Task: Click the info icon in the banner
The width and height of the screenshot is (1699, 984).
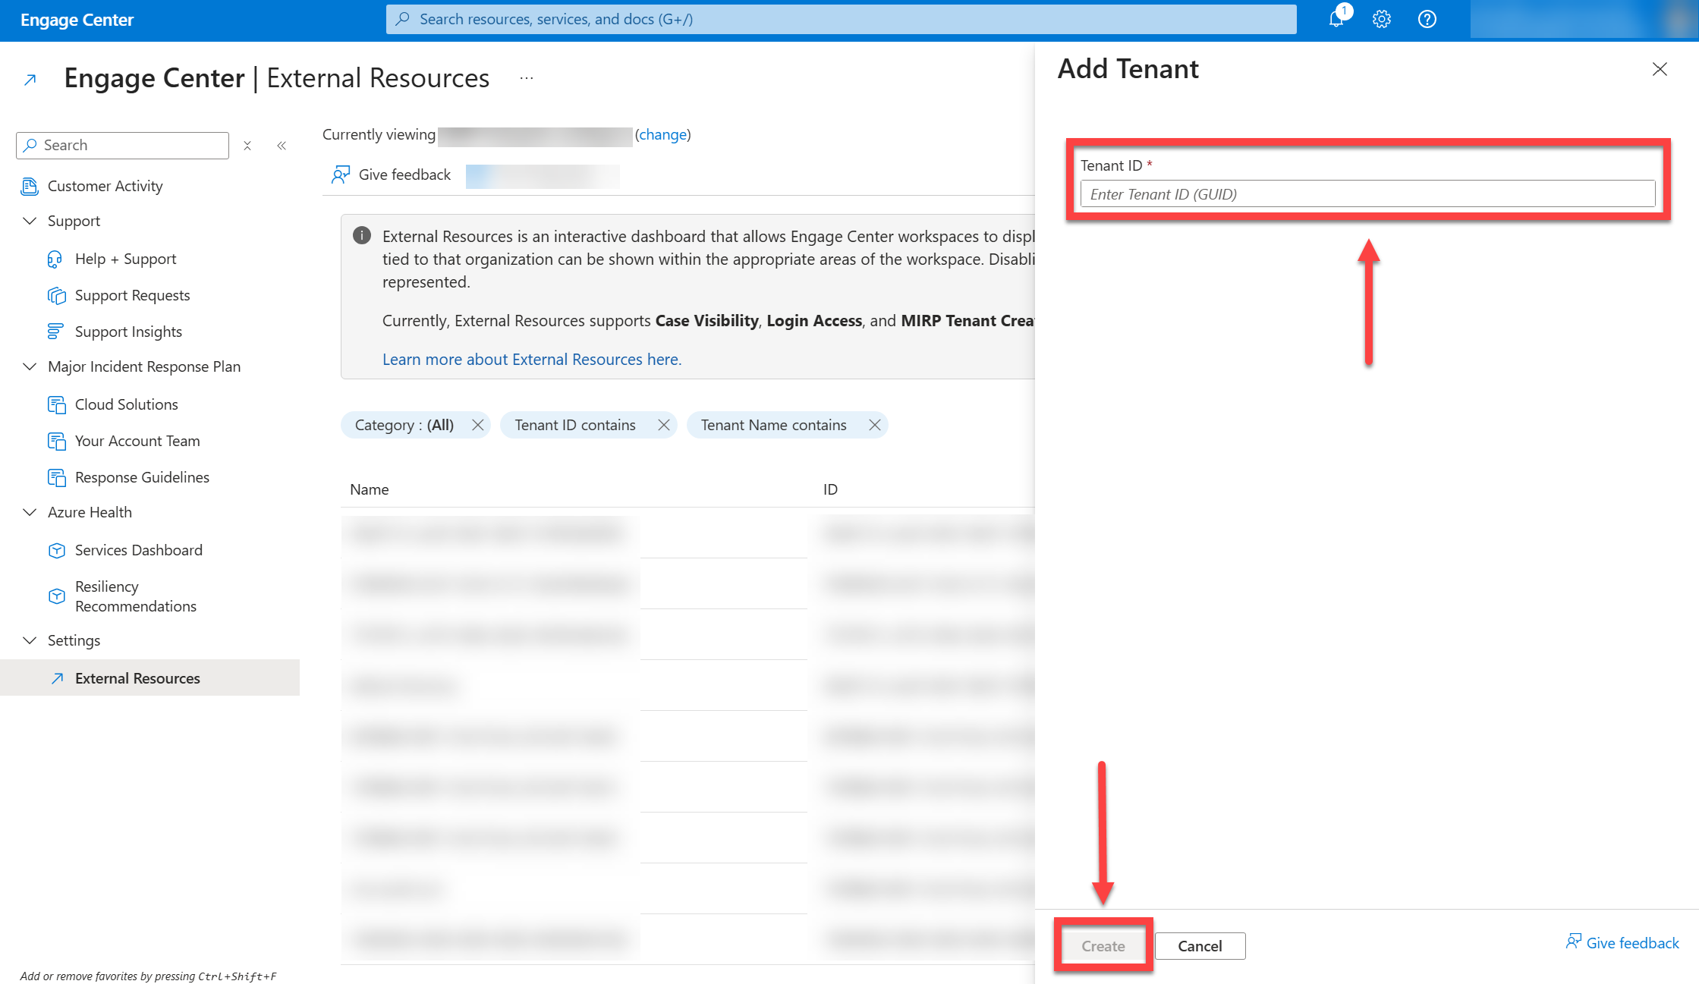Action: [362, 235]
